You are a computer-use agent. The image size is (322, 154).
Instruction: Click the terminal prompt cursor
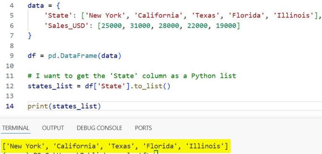tap(156, 152)
